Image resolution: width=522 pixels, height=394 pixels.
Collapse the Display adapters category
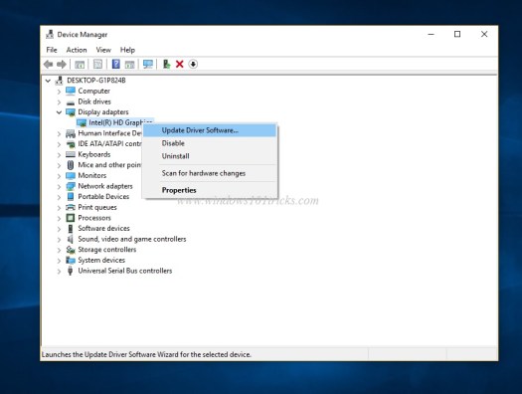(x=59, y=112)
